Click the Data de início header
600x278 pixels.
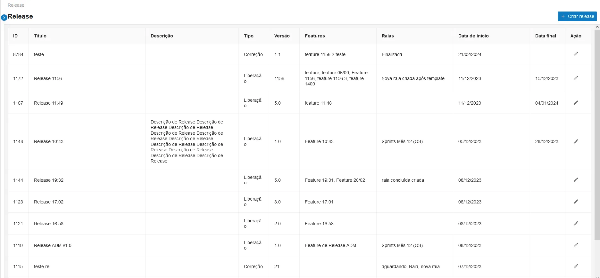473,36
